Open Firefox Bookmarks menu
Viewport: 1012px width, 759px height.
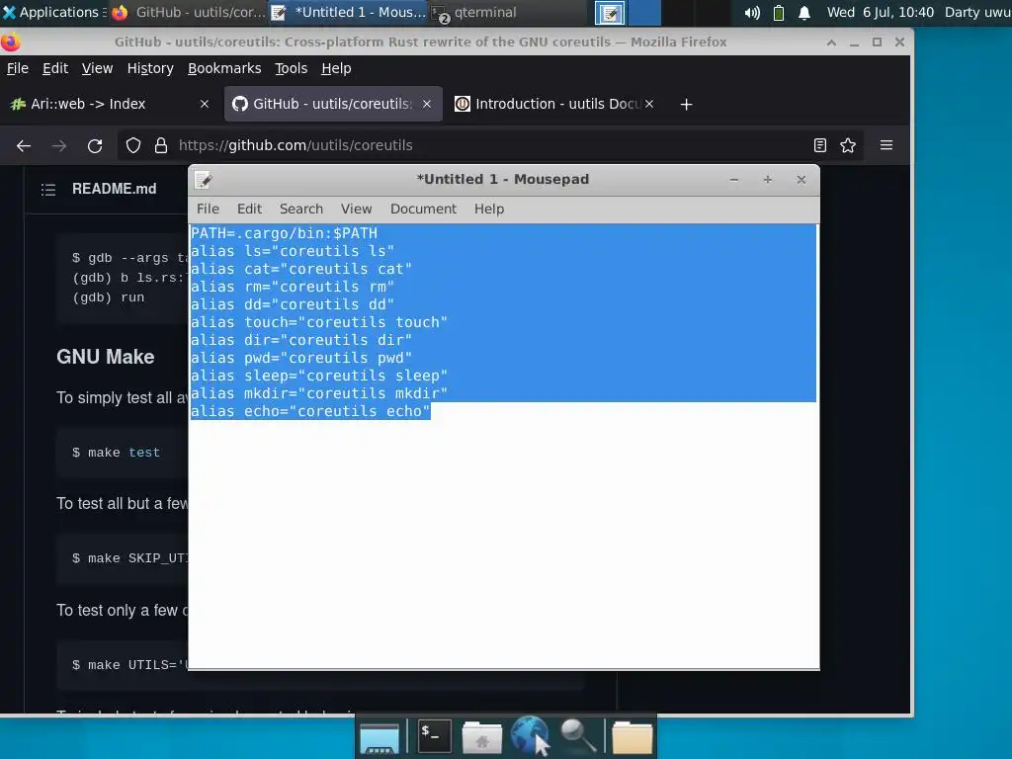224,68
